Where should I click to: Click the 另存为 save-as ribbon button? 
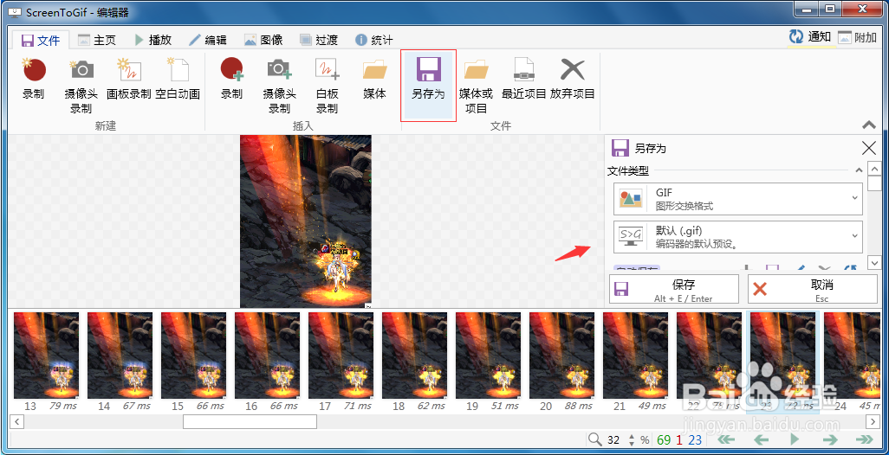pos(428,85)
